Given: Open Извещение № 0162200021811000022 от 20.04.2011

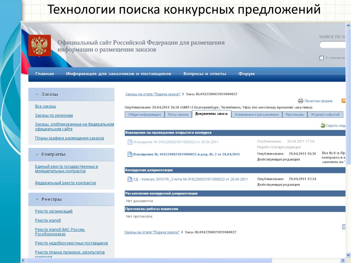Looking at the screenshot, I should (x=176, y=142).
